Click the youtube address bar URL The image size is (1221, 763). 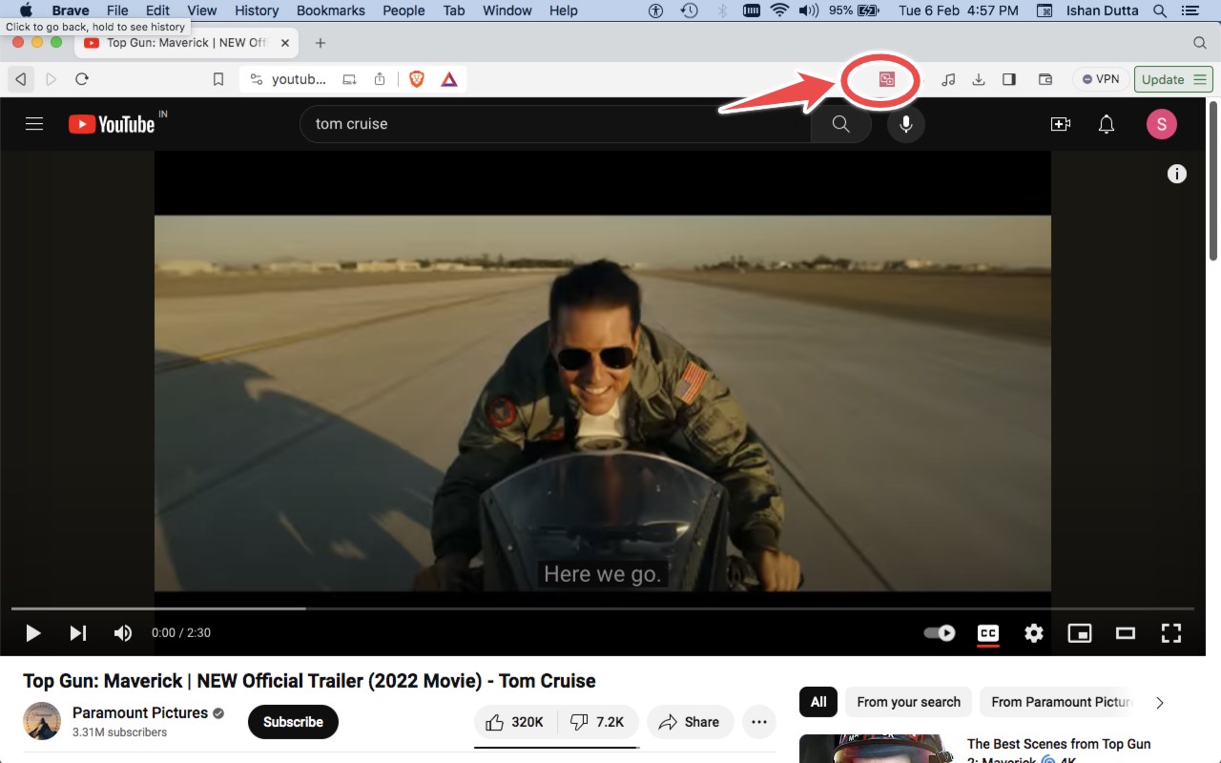[299, 79]
